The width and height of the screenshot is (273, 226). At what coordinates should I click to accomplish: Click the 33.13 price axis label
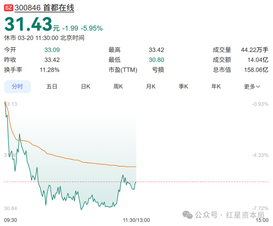(11, 104)
